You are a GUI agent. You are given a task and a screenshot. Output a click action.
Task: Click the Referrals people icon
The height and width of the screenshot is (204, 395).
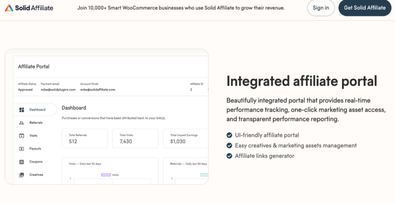22,123
